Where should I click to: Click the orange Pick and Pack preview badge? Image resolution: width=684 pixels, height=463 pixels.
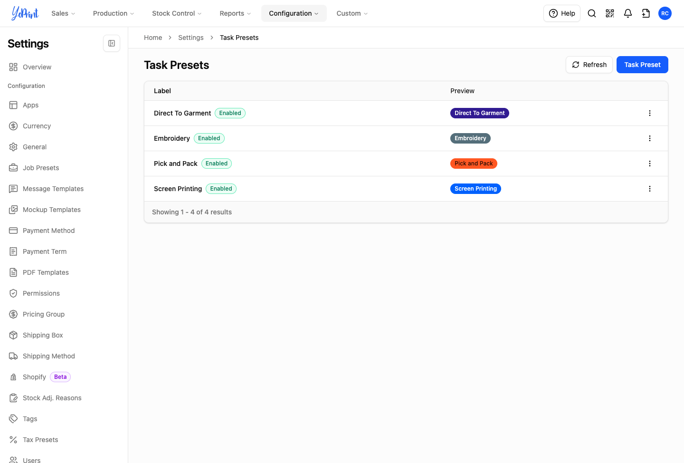point(474,164)
